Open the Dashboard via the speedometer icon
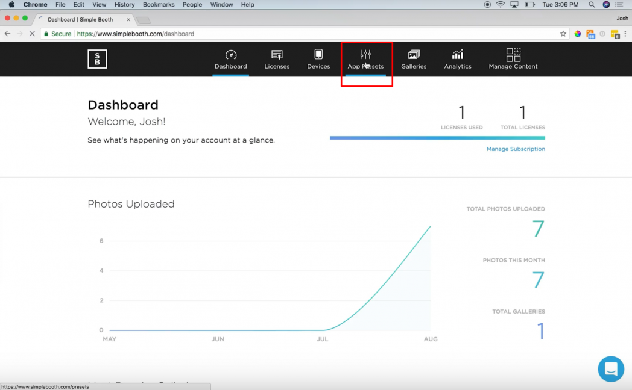Viewport: 632px width, 390px height. (230, 54)
